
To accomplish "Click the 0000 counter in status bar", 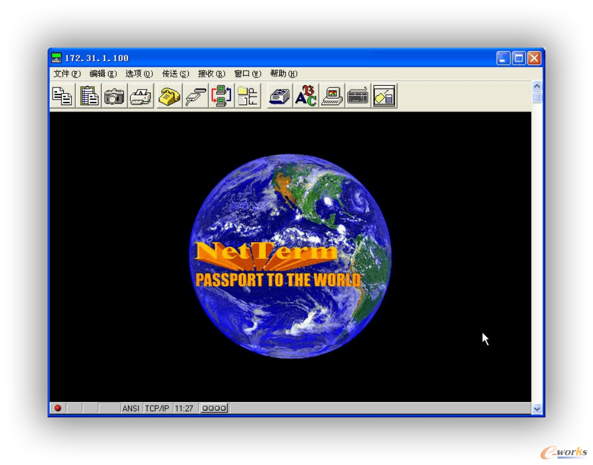I will point(214,409).
